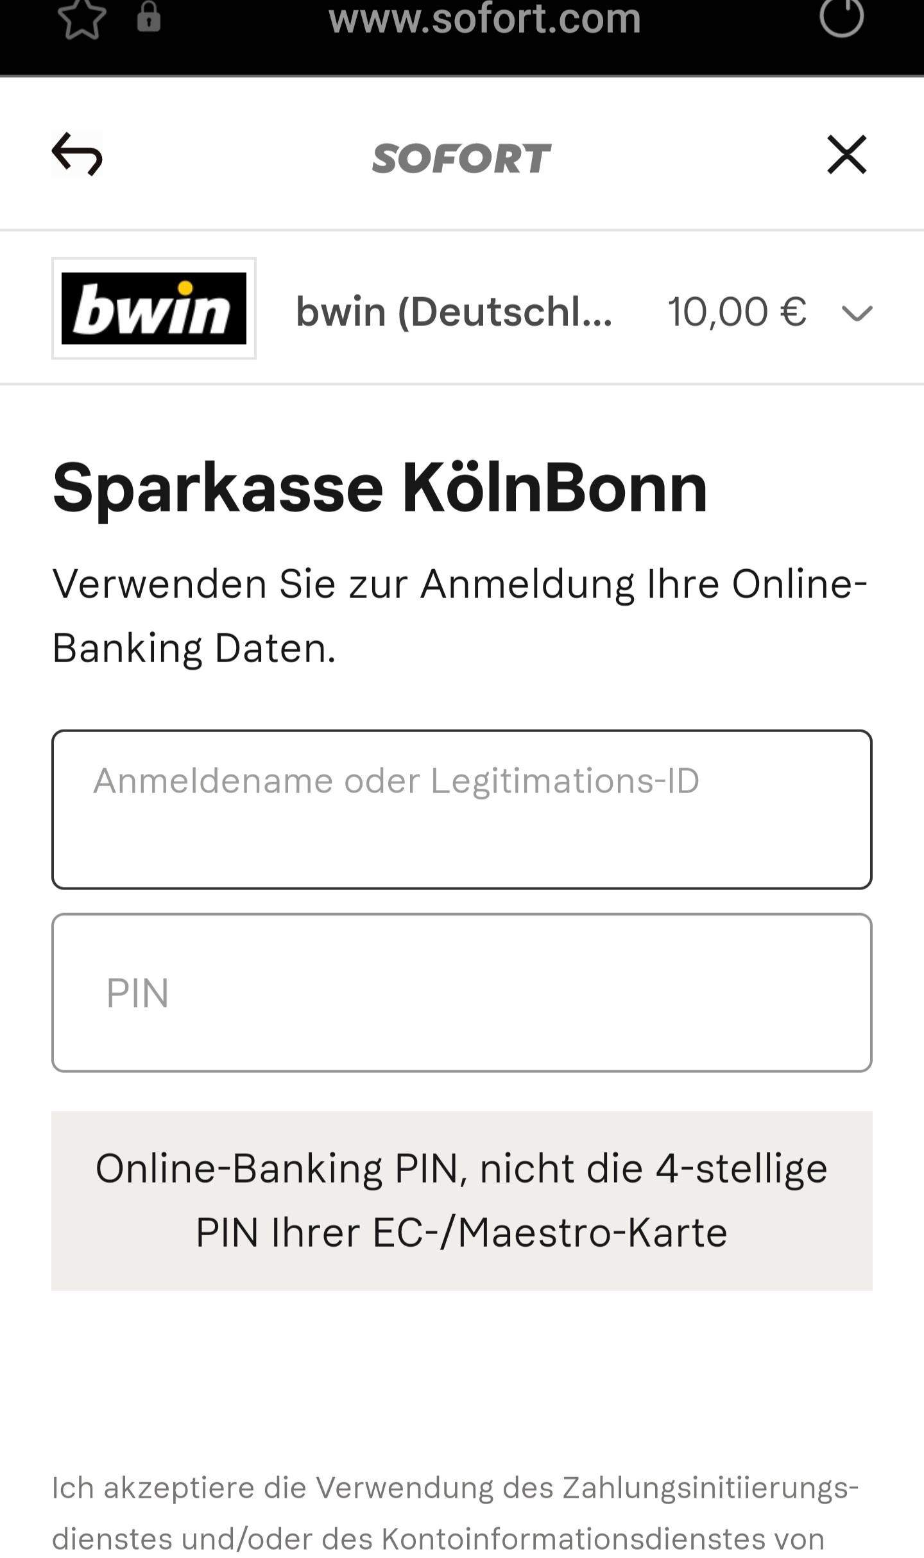
Task: Go back with the return arrow icon
Action: click(77, 155)
